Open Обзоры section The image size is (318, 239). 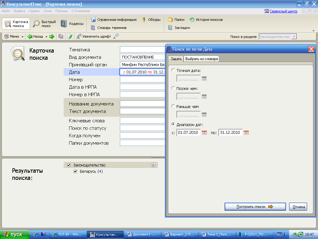151,20
